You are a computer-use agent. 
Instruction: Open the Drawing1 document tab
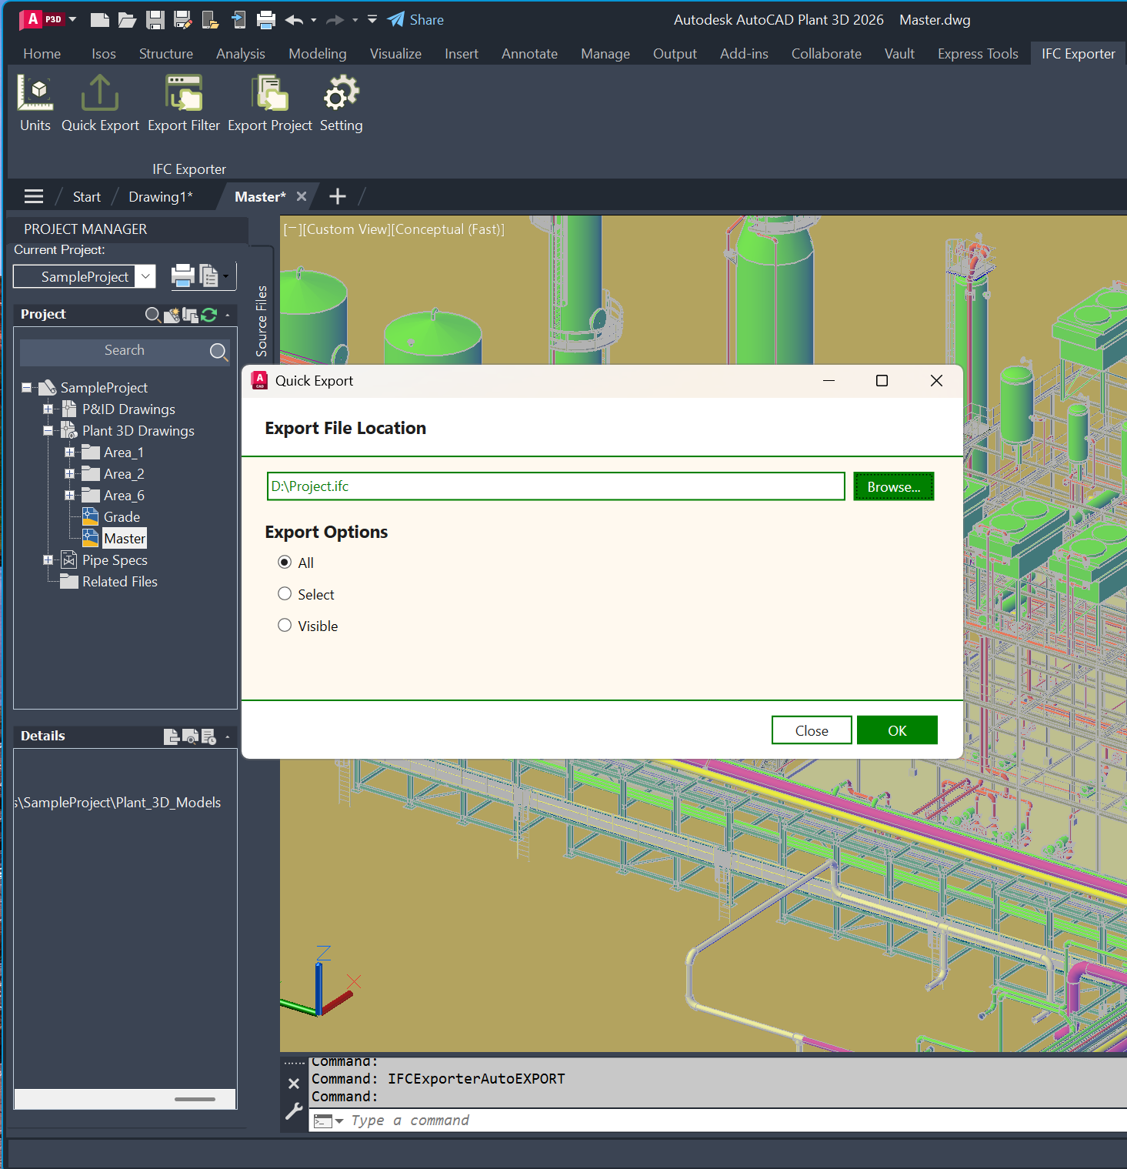point(160,197)
